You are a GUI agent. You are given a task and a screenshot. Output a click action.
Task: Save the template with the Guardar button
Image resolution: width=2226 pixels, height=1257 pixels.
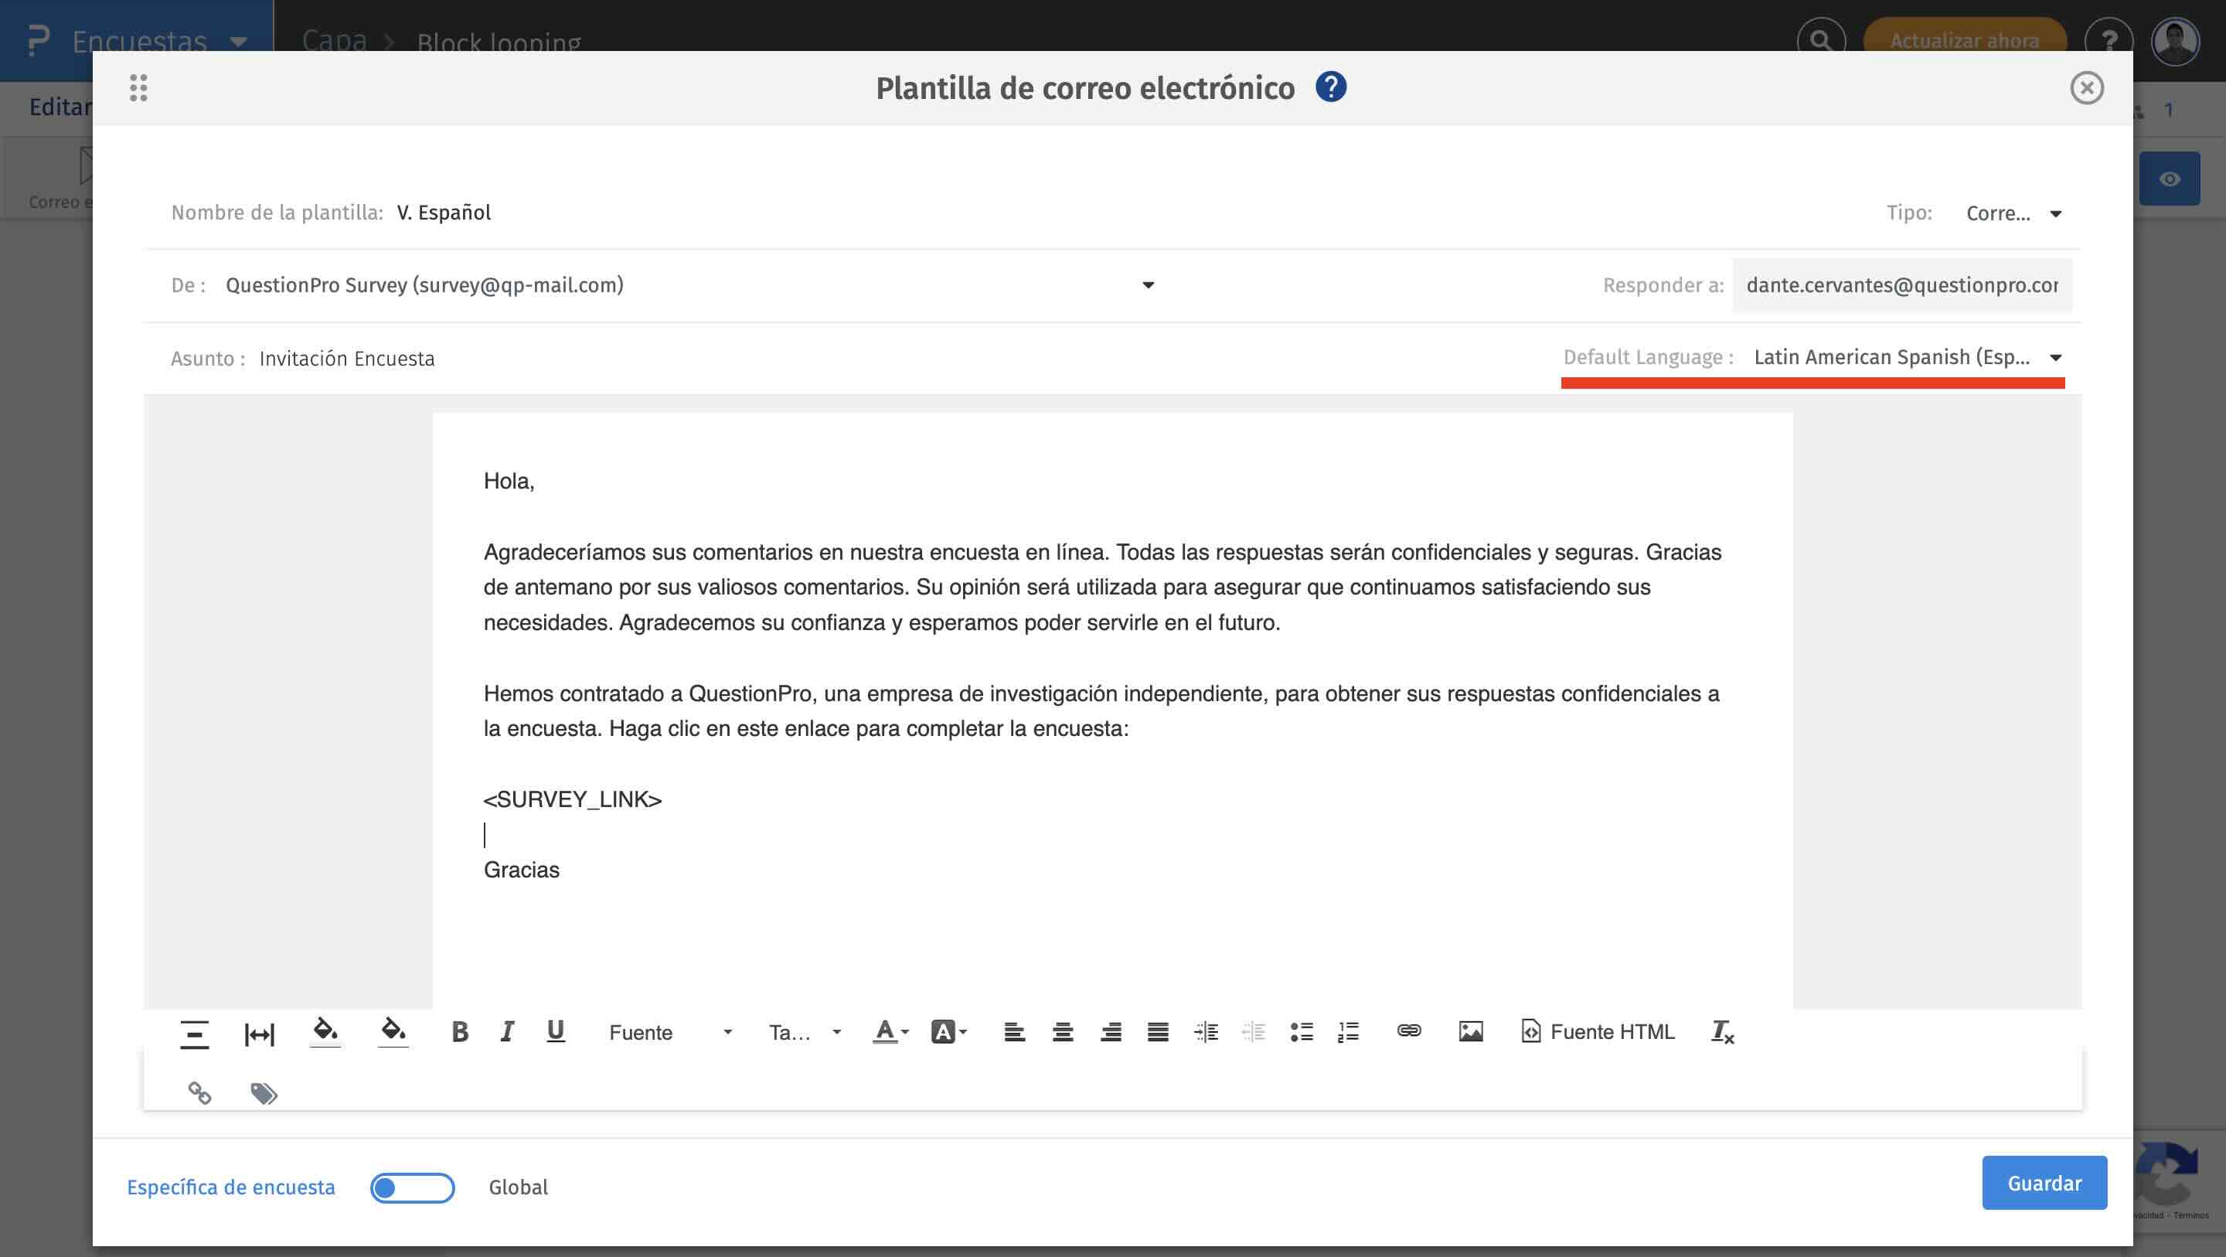pyautogui.click(x=2044, y=1183)
